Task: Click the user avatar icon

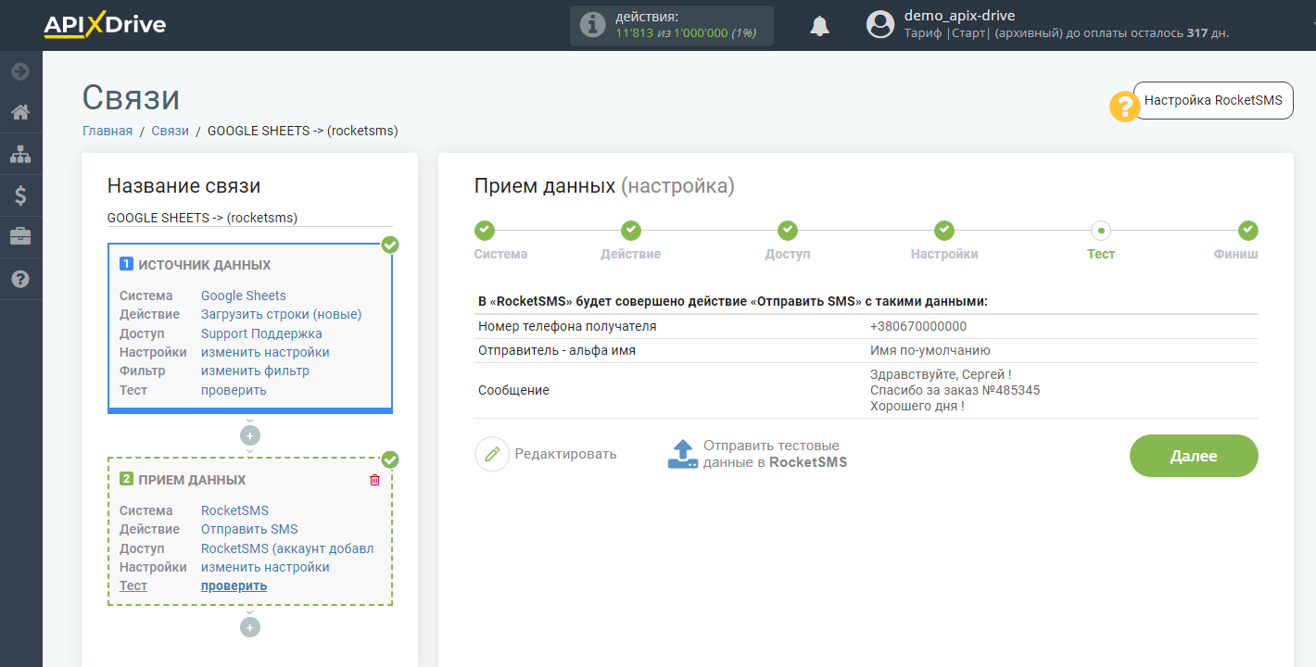Action: (880, 25)
